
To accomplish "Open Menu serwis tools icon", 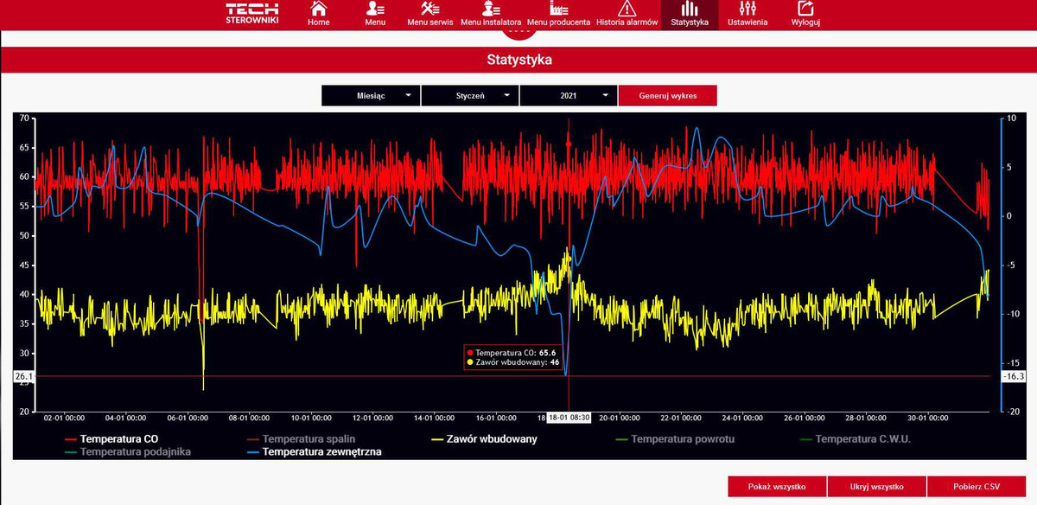I will point(429,9).
